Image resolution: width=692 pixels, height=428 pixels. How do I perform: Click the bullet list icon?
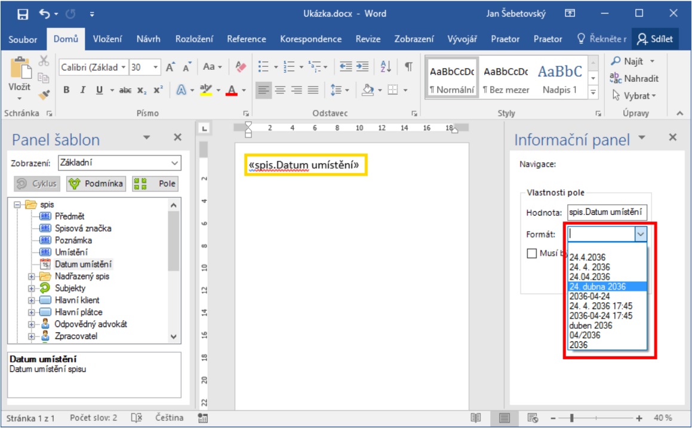click(x=263, y=67)
